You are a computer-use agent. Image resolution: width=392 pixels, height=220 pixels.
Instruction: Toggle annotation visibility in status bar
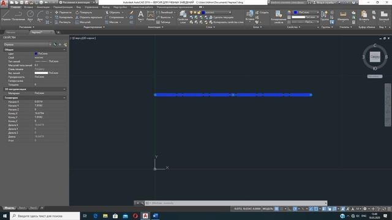343,209
